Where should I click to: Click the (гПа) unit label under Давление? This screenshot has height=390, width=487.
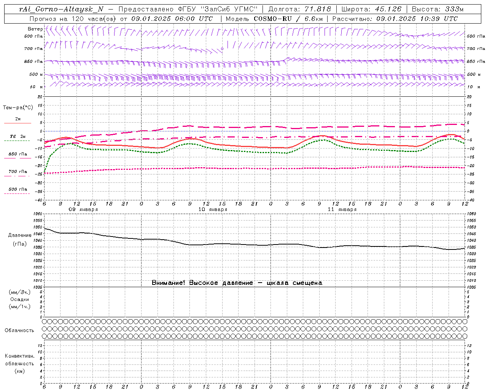coord(20,244)
